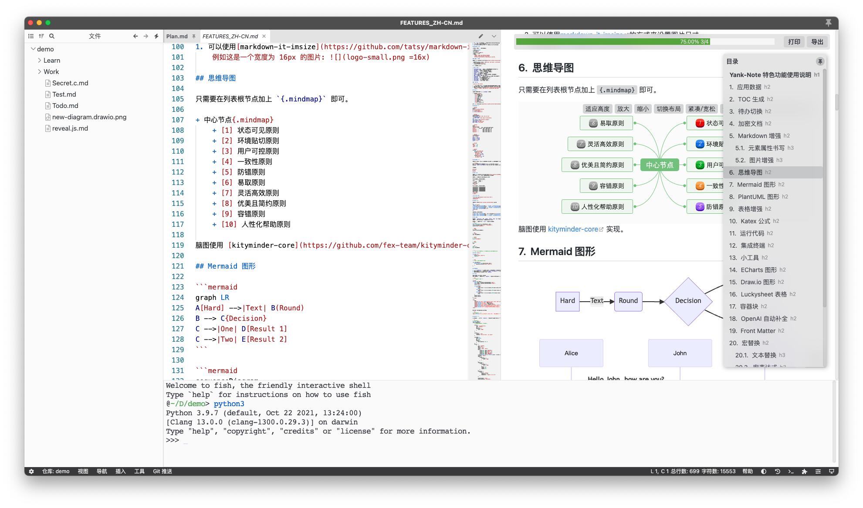Unpin the Plan.md tab pin icon
Image resolution: width=863 pixels, height=508 pixels.
(x=194, y=37)
